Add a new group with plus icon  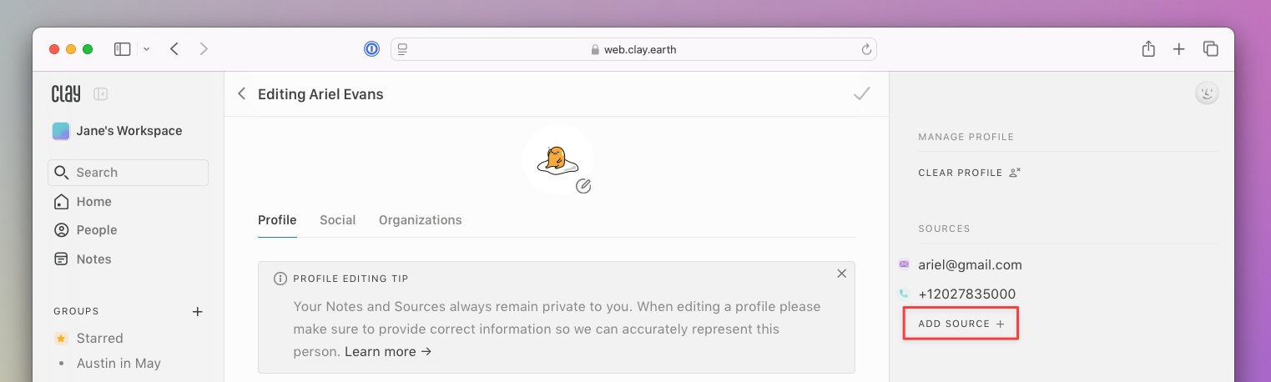[x=198, y=312]
